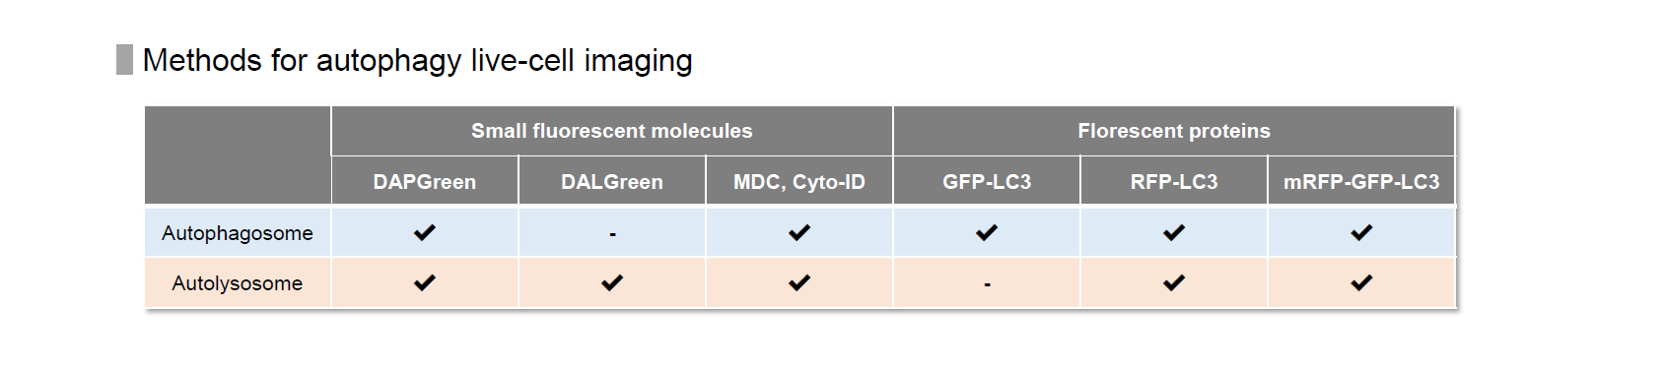Click the mRFP-GFP-LC3 Autophagosome checkmark

pyautogui.click(x=1361, y=232)
